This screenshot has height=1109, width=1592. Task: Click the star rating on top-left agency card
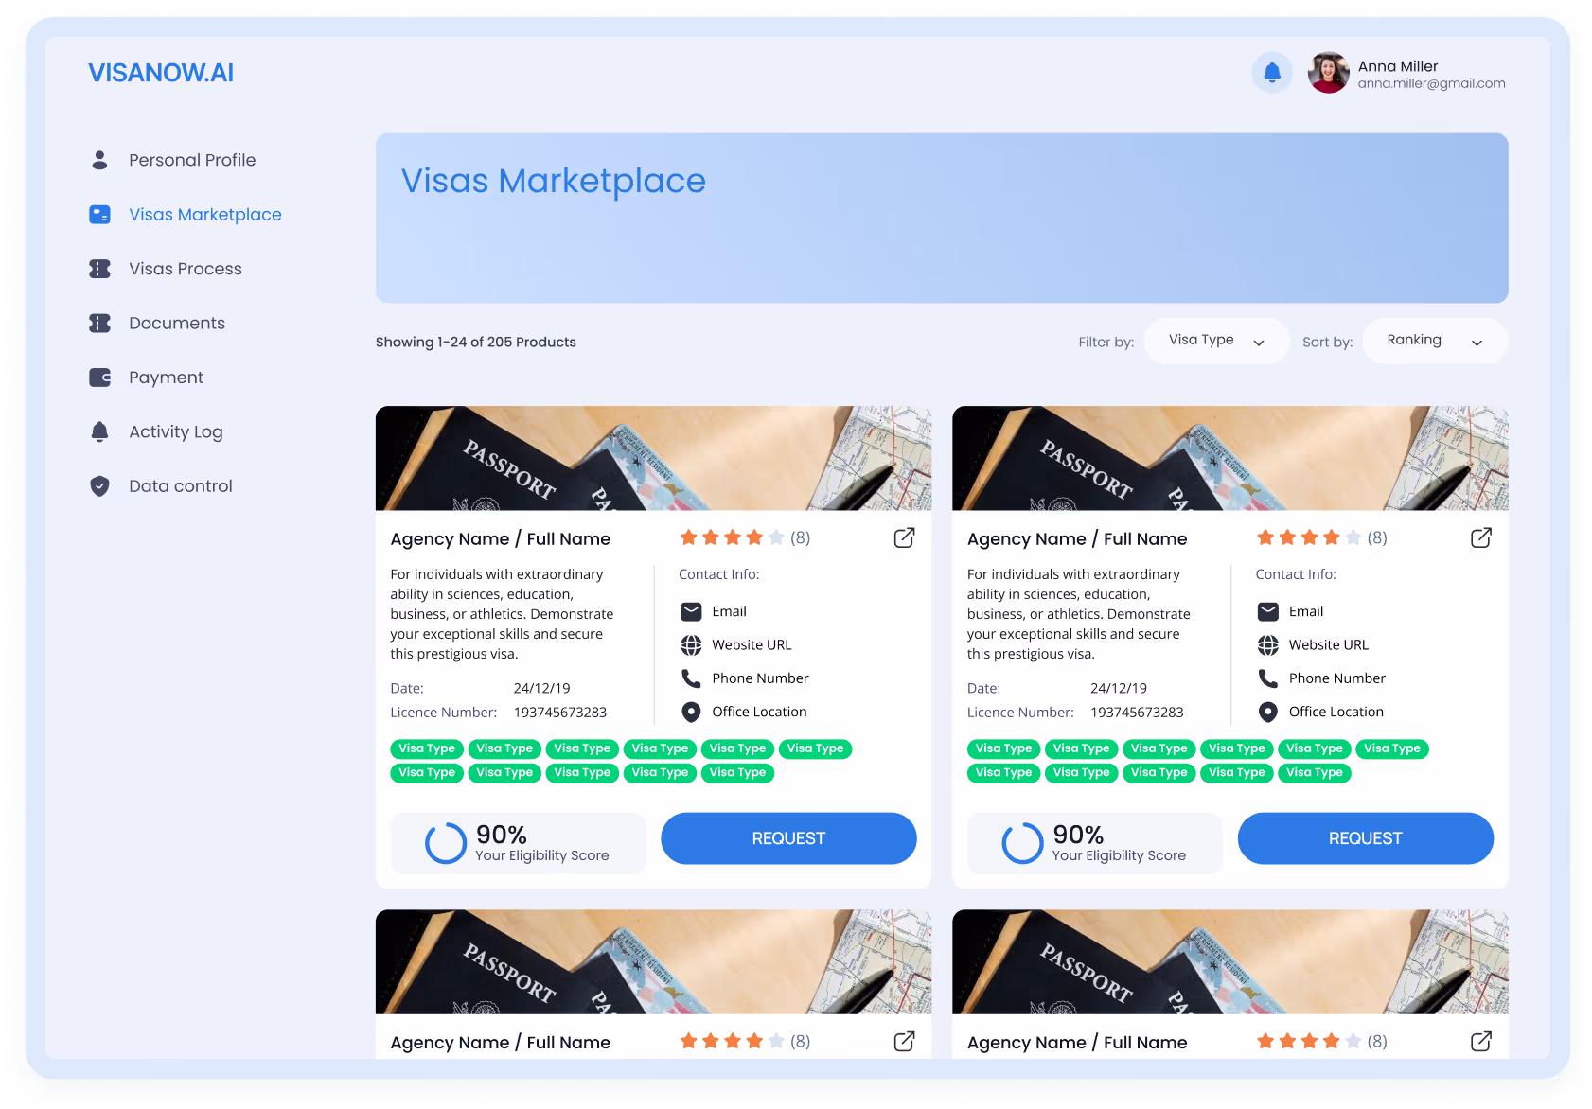pos(732,537)
